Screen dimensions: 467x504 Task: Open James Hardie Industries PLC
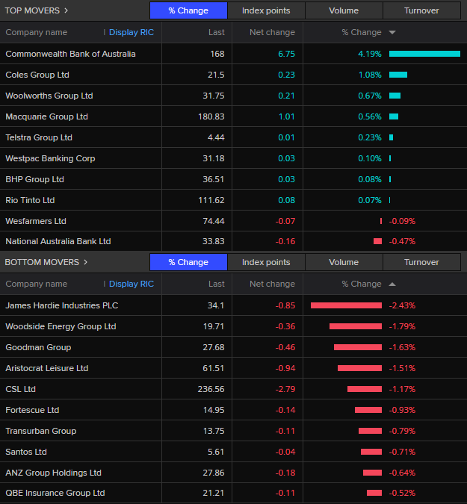click(62, 305)
